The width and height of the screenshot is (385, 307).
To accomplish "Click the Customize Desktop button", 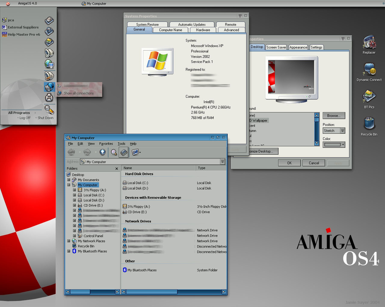I will click(x=263, y=151).
